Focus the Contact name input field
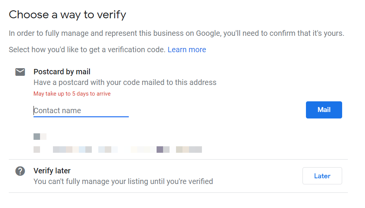This screenshot has width=365, height=208. (x=81, y=110)
